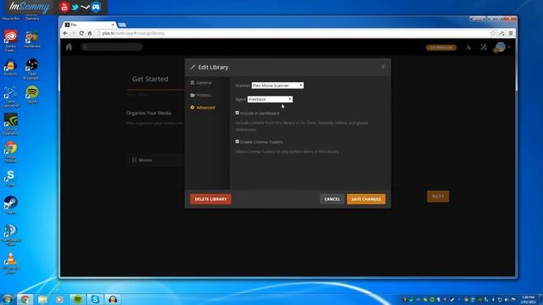
Task: Click the Chrome extension icon beside star
Action: click(501, 33)
